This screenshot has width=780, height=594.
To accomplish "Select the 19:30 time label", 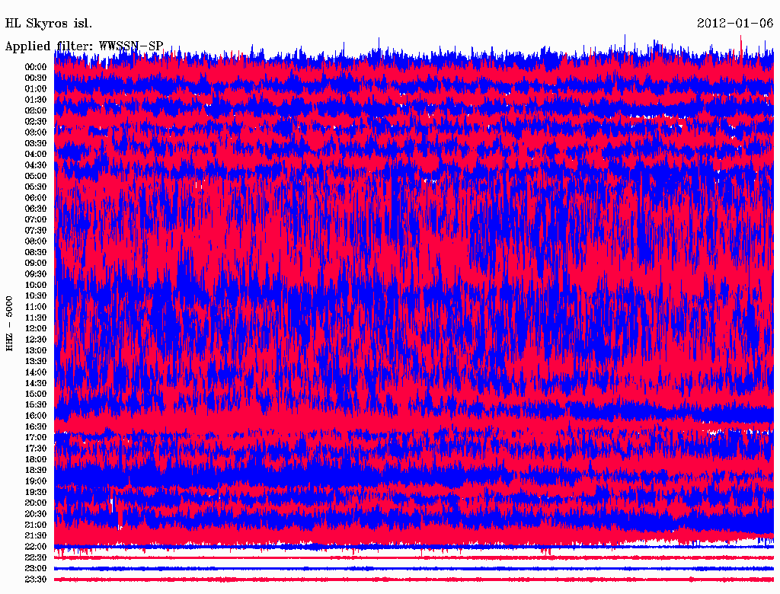I will pos(36,492).
